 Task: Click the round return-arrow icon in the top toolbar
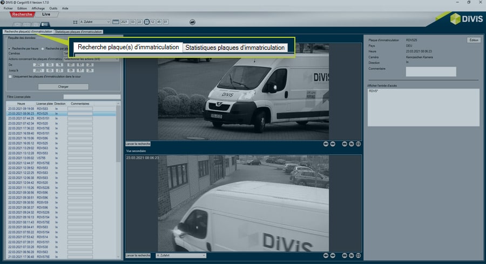(x=192, y=22)
